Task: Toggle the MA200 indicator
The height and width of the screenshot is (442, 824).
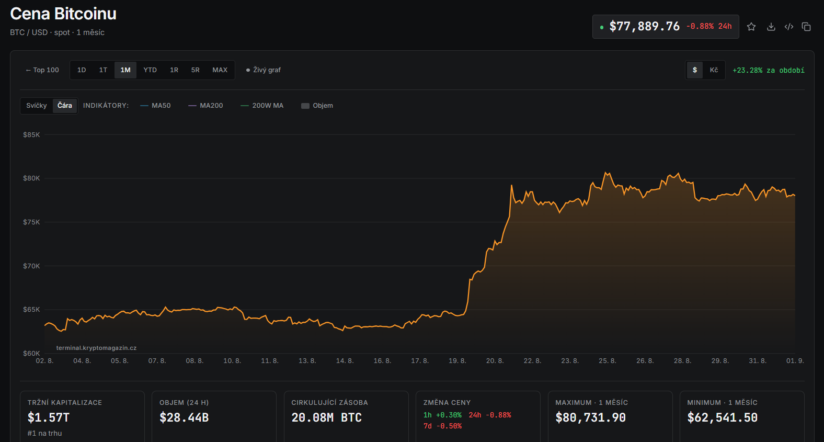Action: tap(206, 106)
